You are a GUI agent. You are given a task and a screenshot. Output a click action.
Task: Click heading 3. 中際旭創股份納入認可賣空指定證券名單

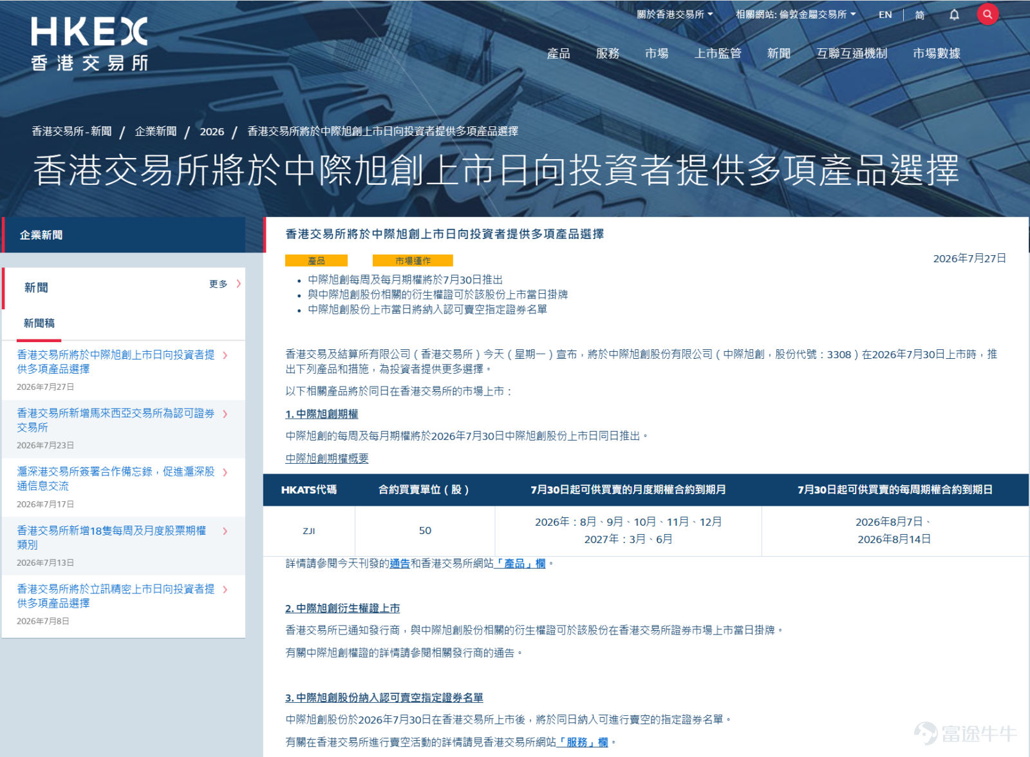(x=384, y=698)
